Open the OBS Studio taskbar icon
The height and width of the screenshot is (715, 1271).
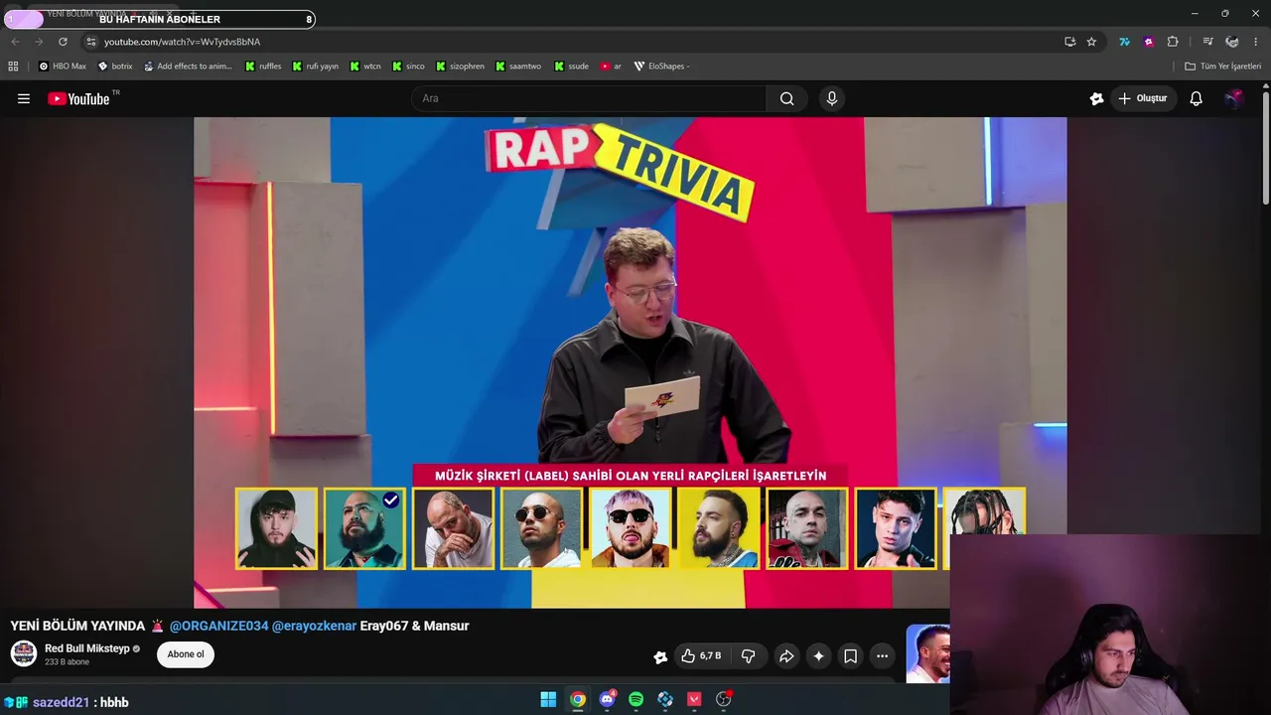[x=724, y=699]
